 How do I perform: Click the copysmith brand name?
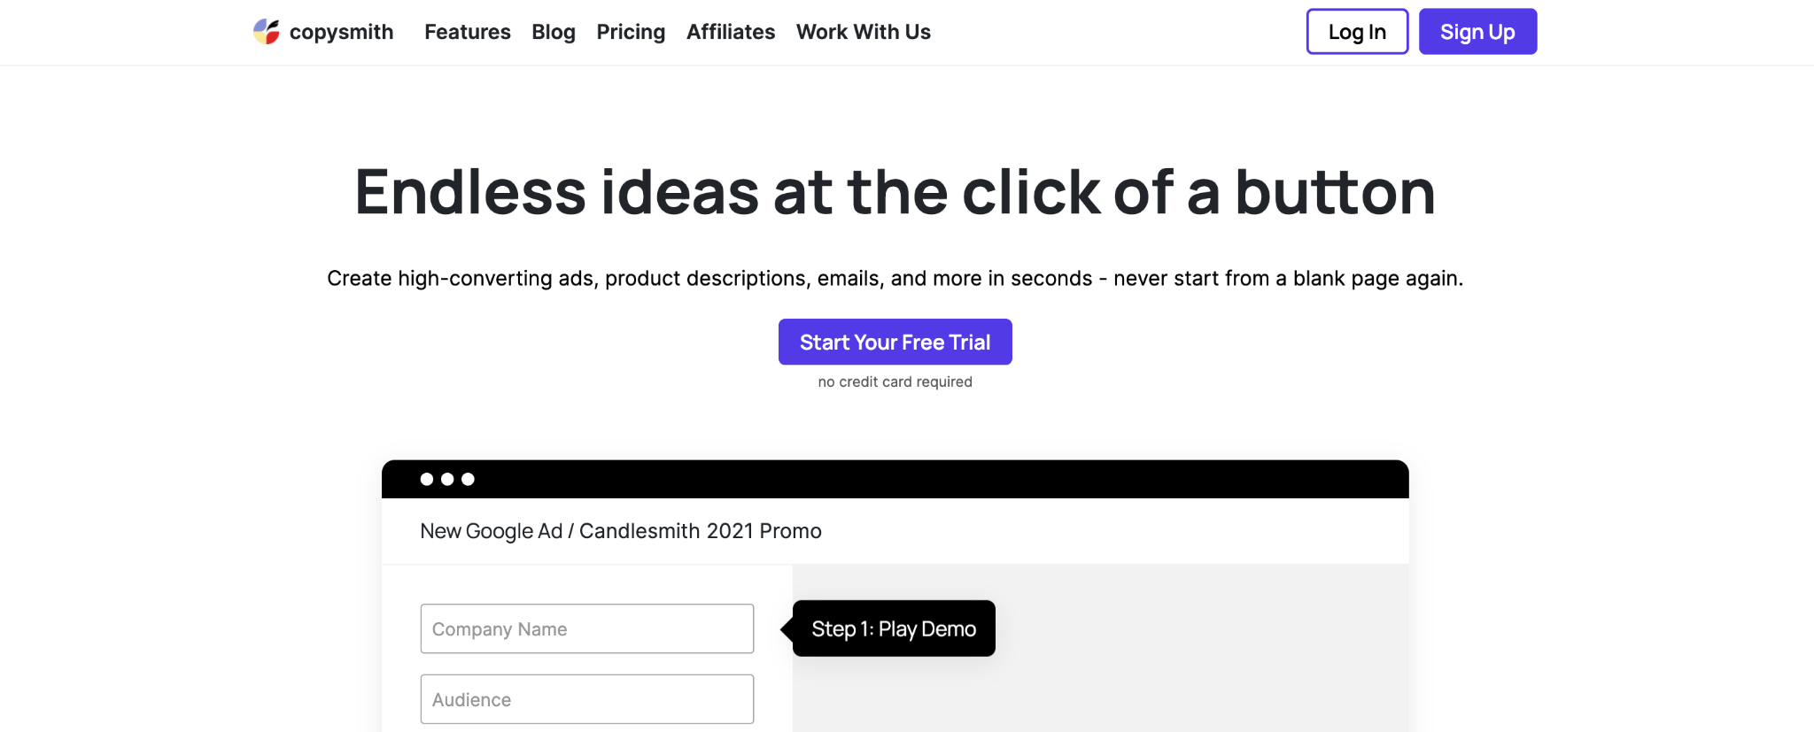tap(341, 32)
